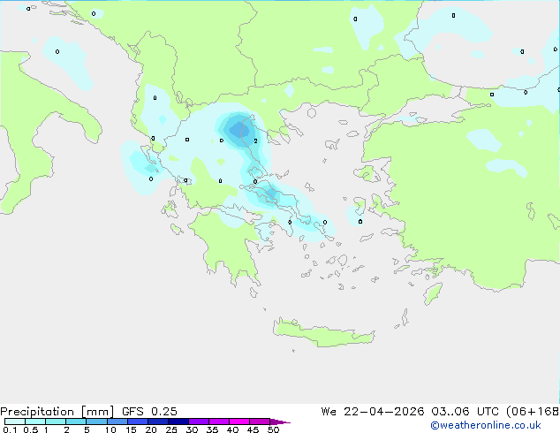
Task: Click the 45–50 mm legend color swatch
Action: tap(260, 422)
